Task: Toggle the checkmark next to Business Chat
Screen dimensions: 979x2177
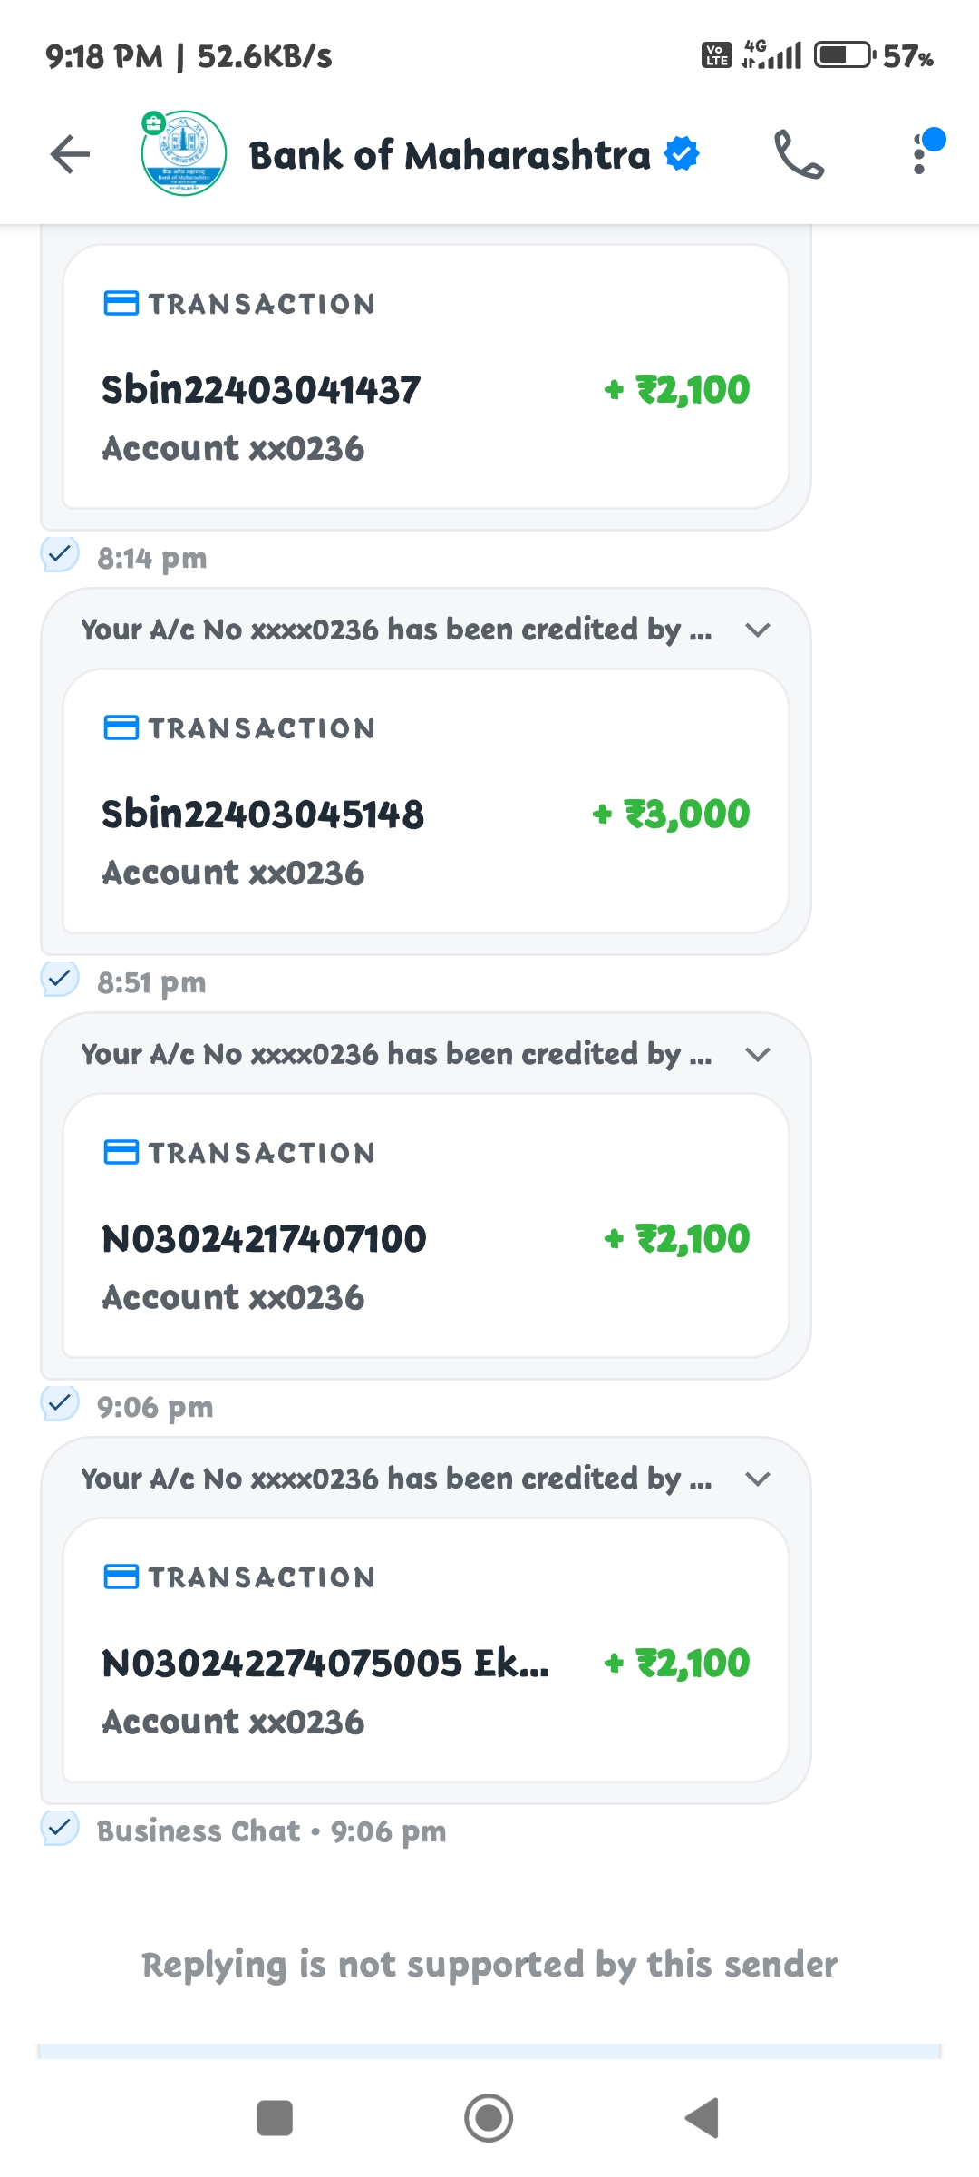Action: click(60, 1828)
